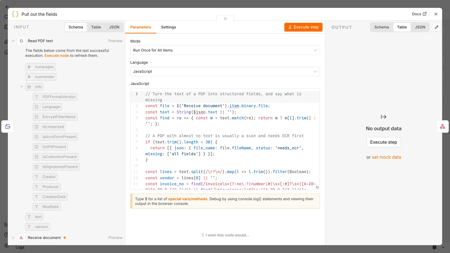Click the numpages number type hash icon
The image size is (450, 253).
(x=29, y=67)
